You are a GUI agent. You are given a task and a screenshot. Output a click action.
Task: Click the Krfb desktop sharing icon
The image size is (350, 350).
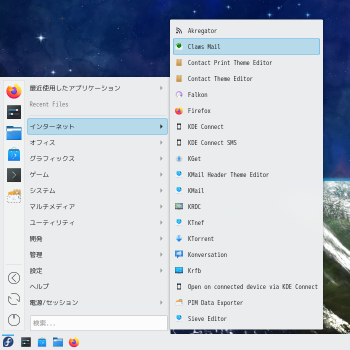pos(179,270)
